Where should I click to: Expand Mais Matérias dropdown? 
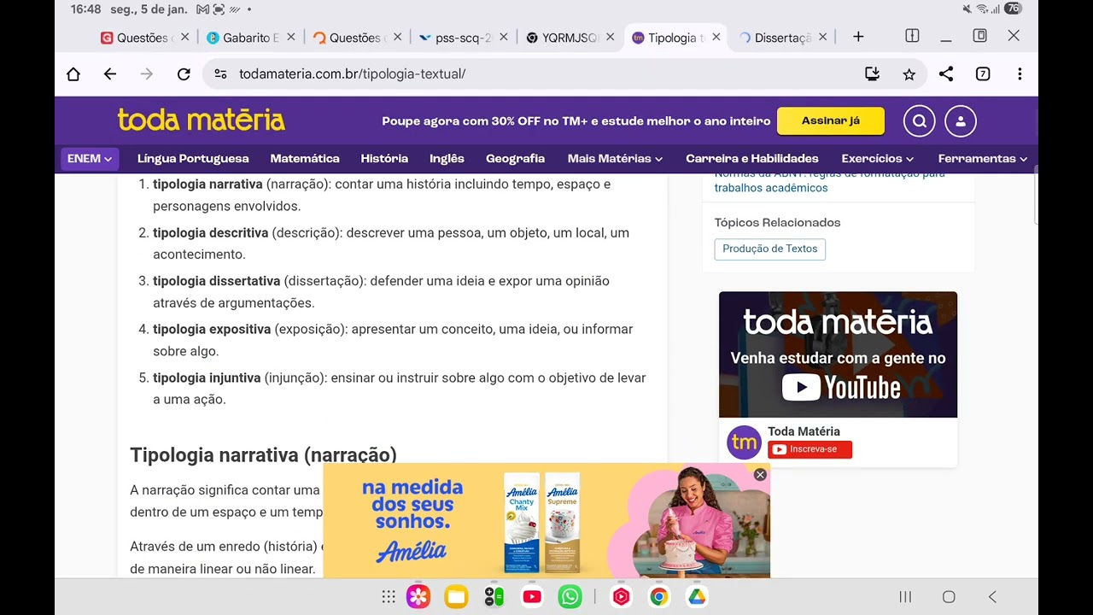tap(615, 159)
